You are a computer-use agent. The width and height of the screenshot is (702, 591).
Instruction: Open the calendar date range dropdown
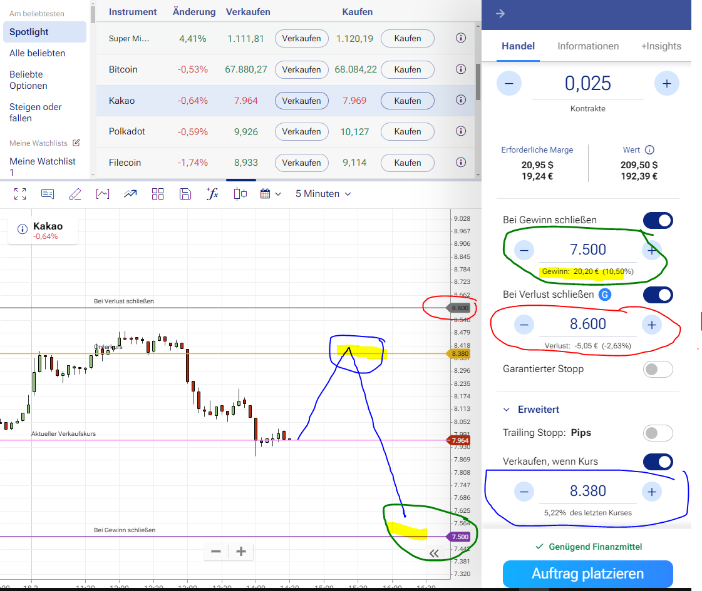271,194
